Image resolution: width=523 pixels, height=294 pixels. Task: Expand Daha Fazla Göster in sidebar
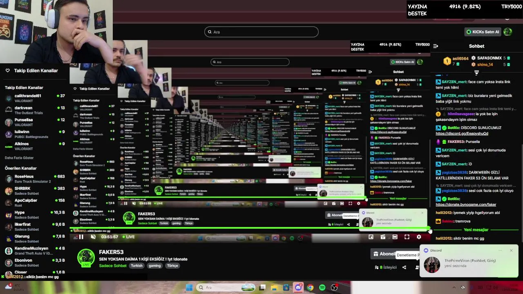[19, 158]
